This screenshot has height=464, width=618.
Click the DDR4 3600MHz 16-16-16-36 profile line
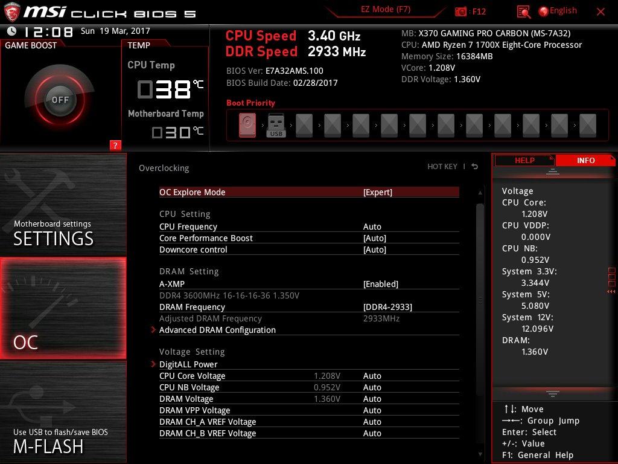coord(229,295)
